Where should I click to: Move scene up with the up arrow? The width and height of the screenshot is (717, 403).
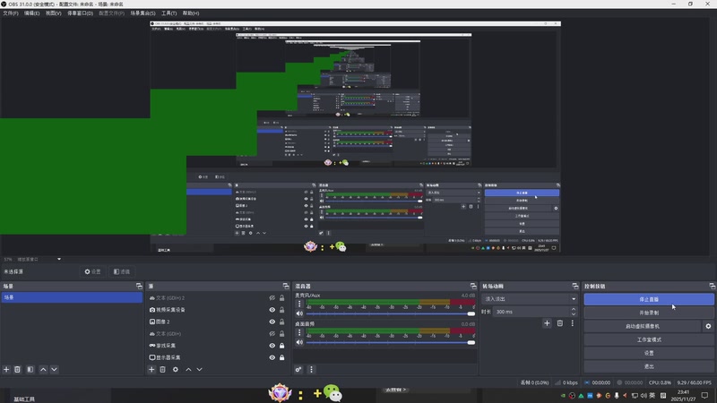pyautogui.click(x=43, y=369)
